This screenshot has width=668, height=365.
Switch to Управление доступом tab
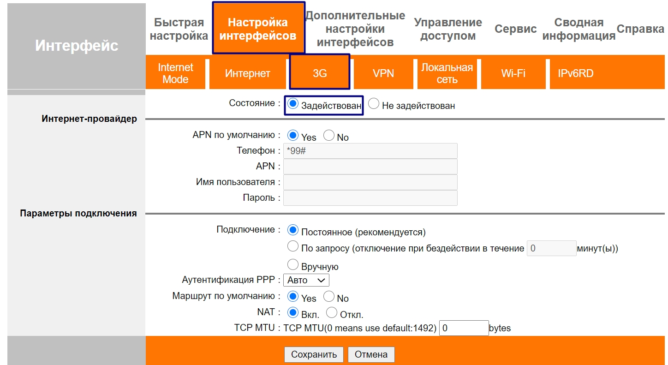coord(448,29)
